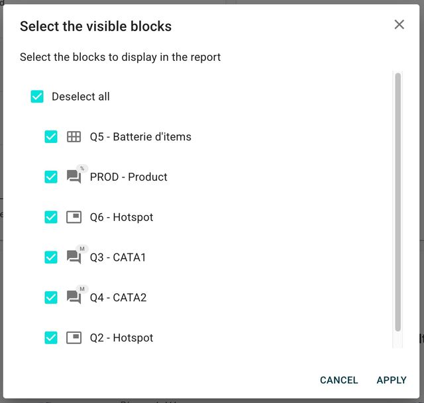This screenshot has width=424, height=403.
Task: Close the dialog with the X icon
Action: pos(399,24)
